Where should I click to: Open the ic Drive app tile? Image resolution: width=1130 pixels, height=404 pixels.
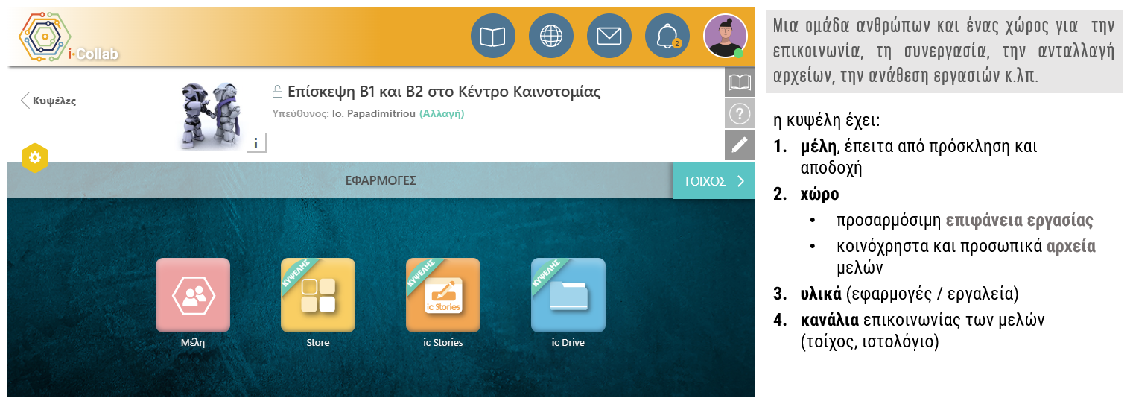click(568, 295)
